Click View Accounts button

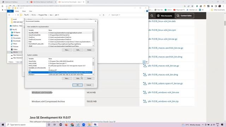click(165, 16)
